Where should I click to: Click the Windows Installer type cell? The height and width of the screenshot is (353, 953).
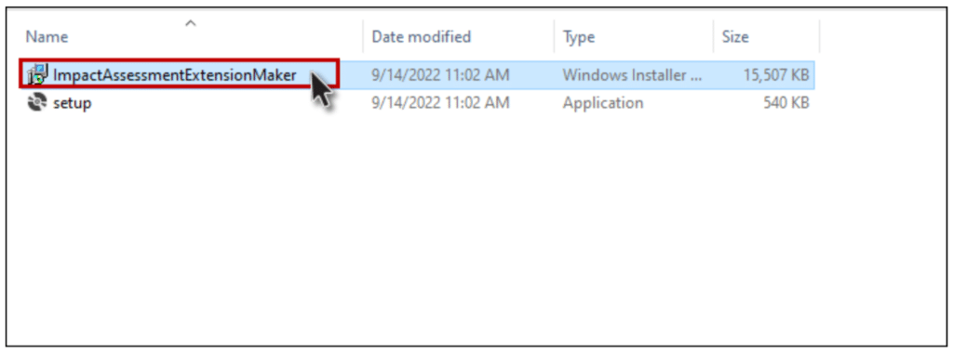tap(632, 74)
